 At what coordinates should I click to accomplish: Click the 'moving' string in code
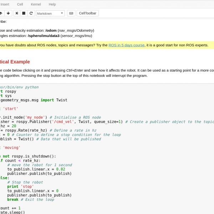click(x=12, y=148)
